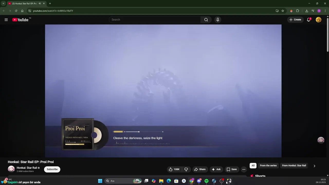Open Discord from the taskbar
329x185 pixels.
pyautogui.click(x=199, y=181)
